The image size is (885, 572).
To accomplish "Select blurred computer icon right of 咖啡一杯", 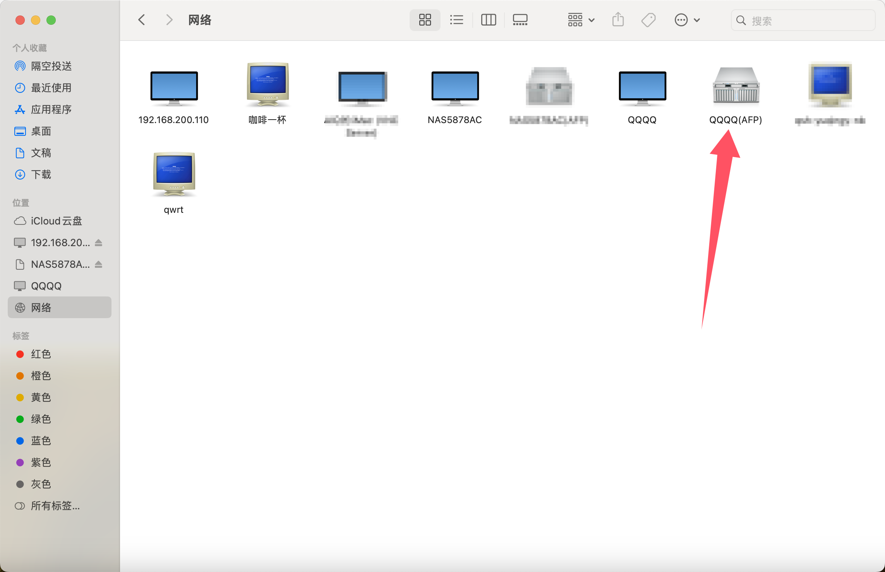I will (362, 88).
